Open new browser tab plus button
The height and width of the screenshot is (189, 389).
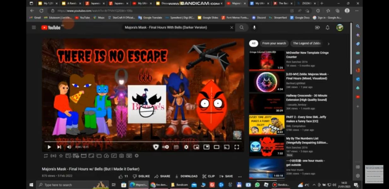322,3
